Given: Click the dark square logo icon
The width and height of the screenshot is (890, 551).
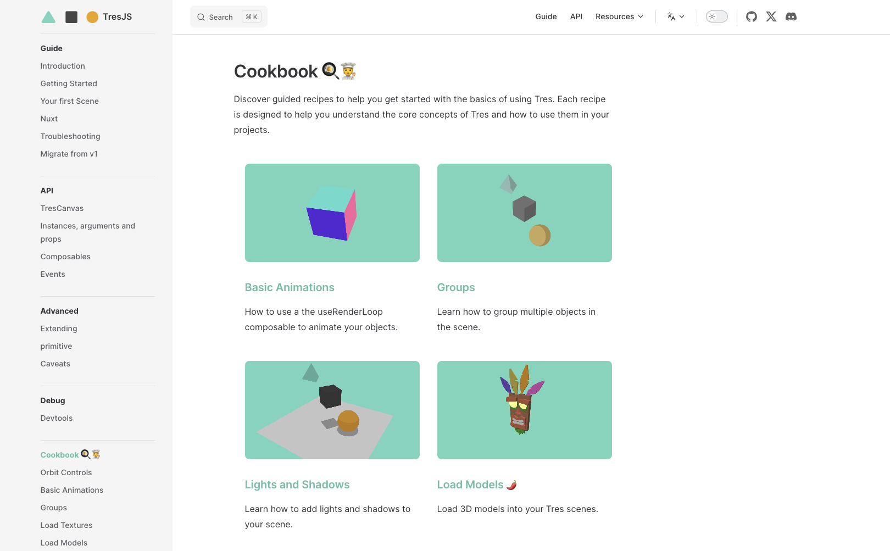Looking at the screenshot, I should pos(71,17).
